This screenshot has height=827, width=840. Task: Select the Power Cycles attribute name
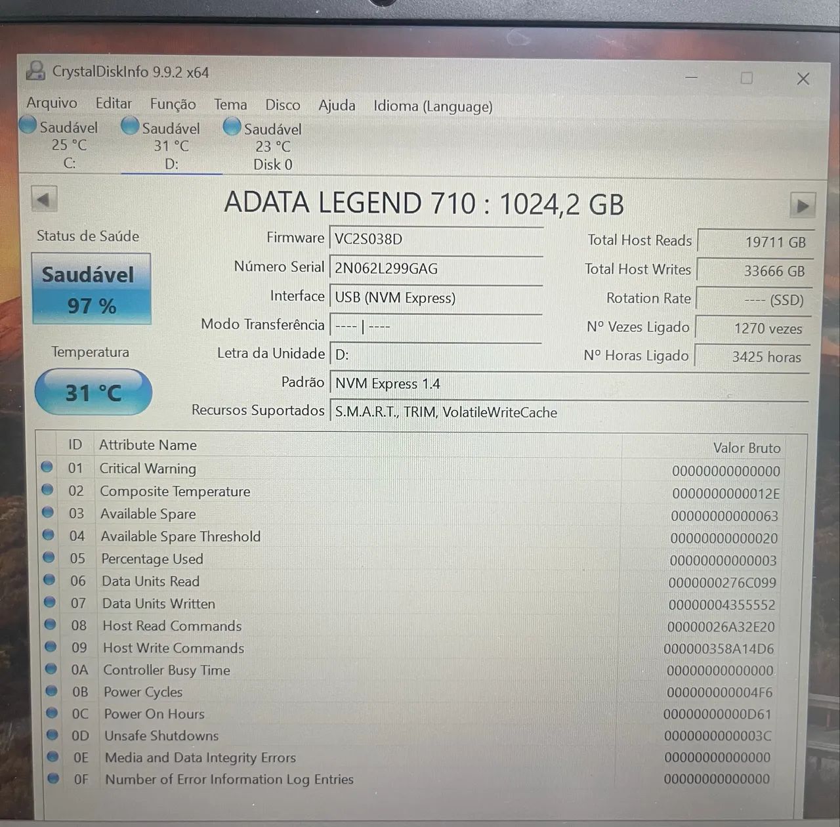143,692
